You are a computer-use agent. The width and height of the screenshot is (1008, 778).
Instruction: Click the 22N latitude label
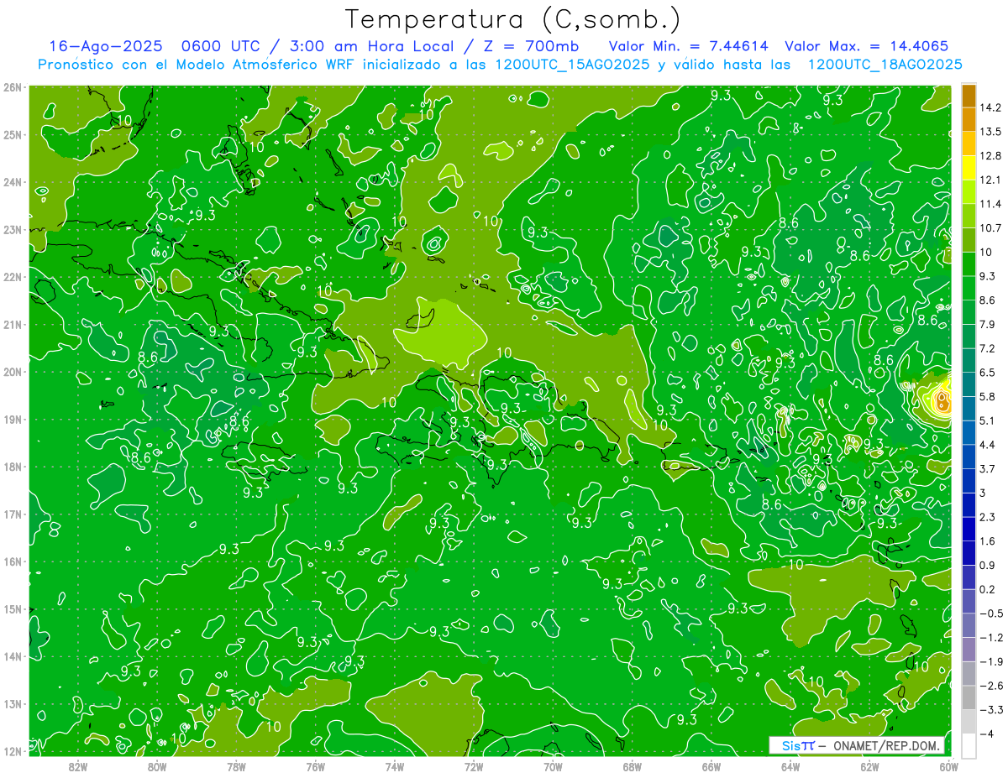pos(13,277)
